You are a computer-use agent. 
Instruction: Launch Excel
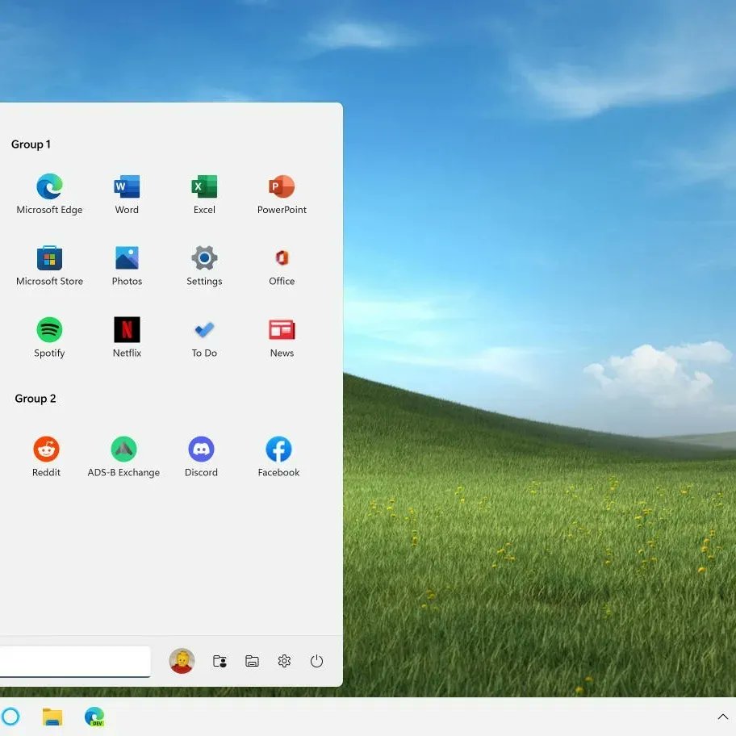coord(203,186)
